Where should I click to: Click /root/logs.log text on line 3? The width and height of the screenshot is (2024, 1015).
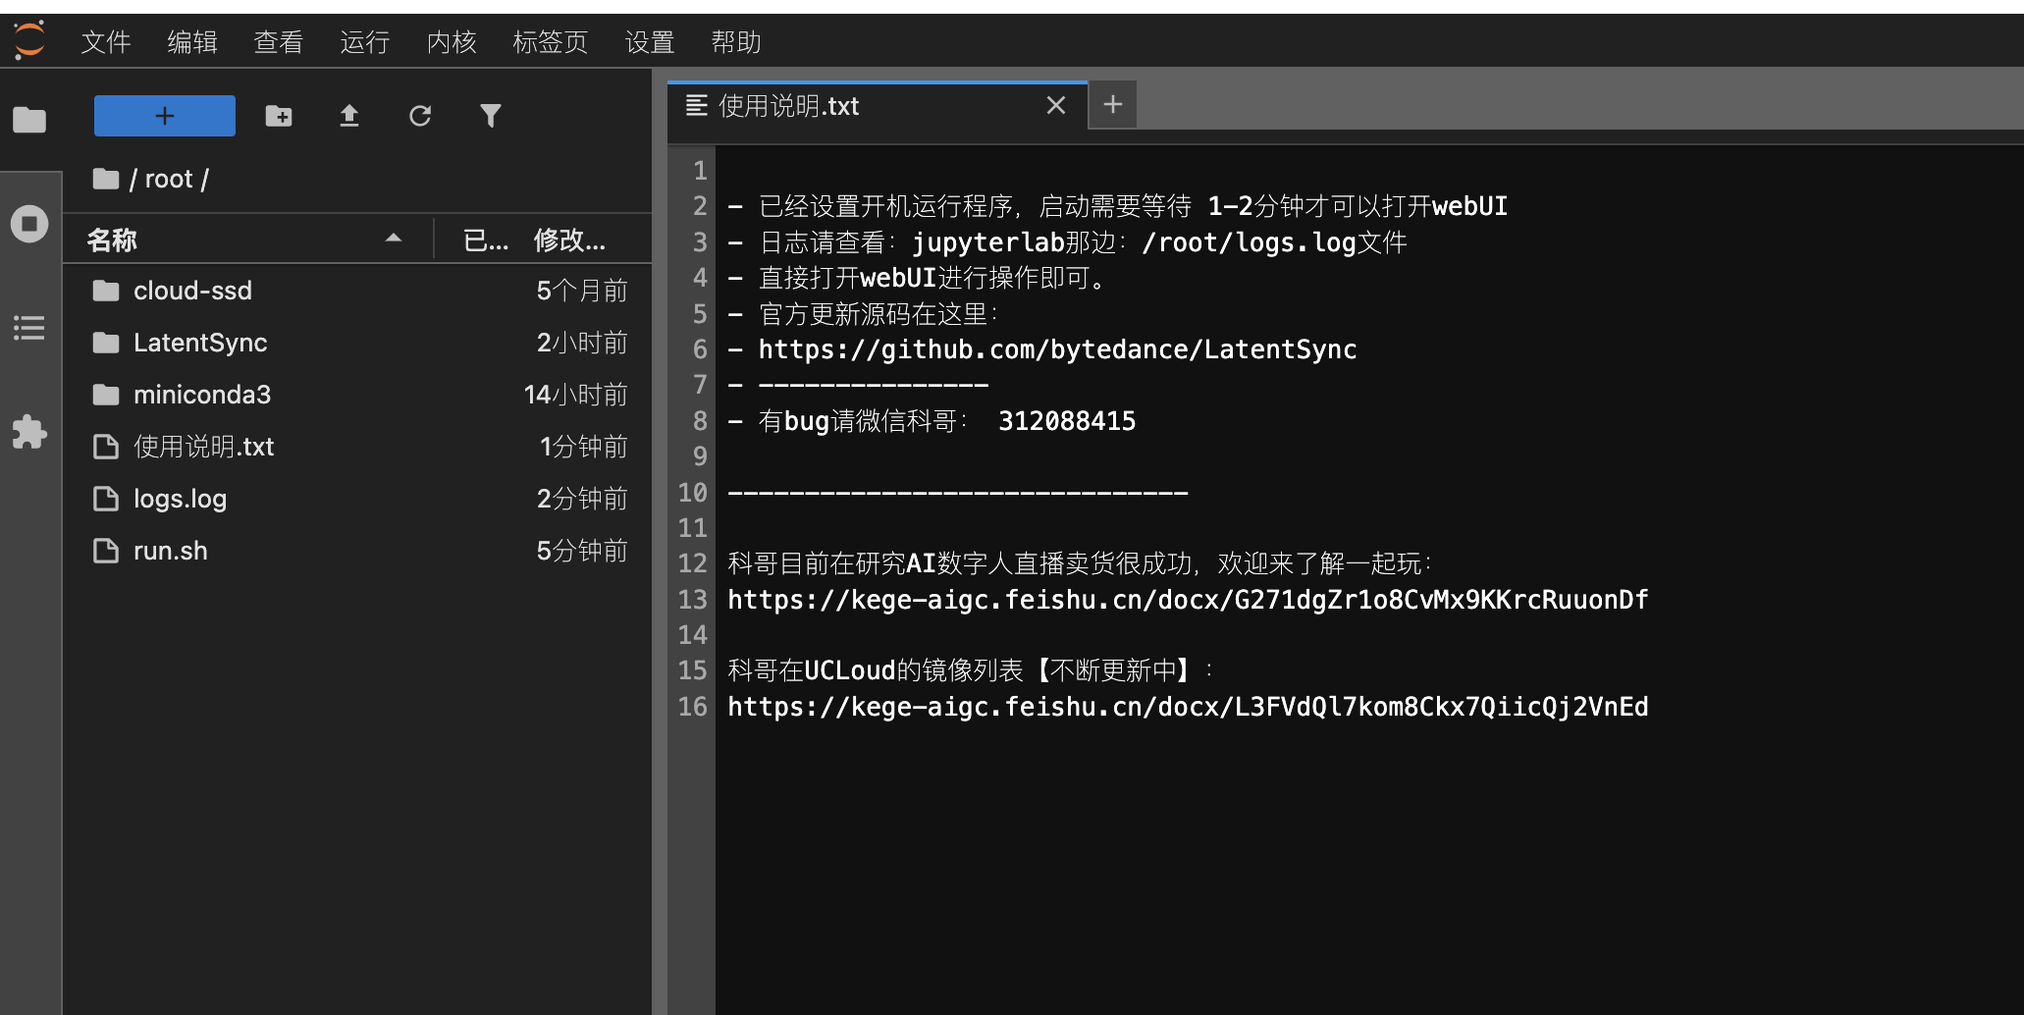pos(1250,242)
